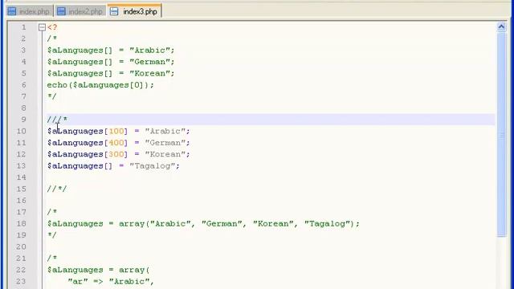Click the "Tagalog" string on line 13
Screen dimensions: 514x289
click(152, 166)
